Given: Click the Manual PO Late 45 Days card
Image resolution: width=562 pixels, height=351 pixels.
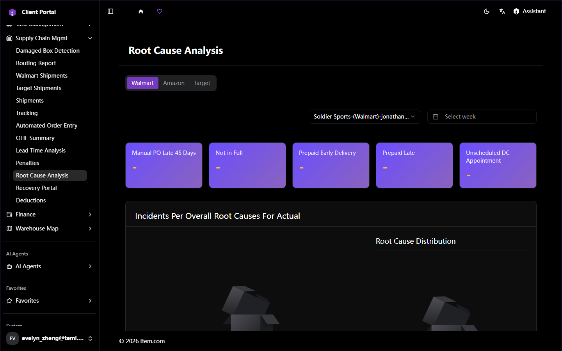Looking at the screenshot, I should (x=164, y=165).
